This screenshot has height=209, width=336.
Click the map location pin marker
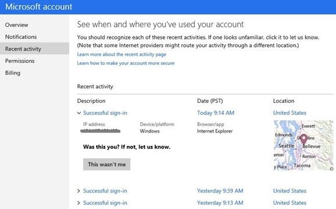pyautogui.click(x=303, y=139)
